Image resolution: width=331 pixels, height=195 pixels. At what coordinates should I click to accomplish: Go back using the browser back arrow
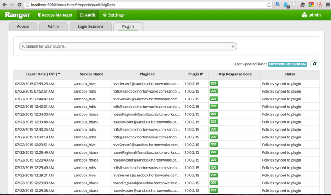(4, 4)
